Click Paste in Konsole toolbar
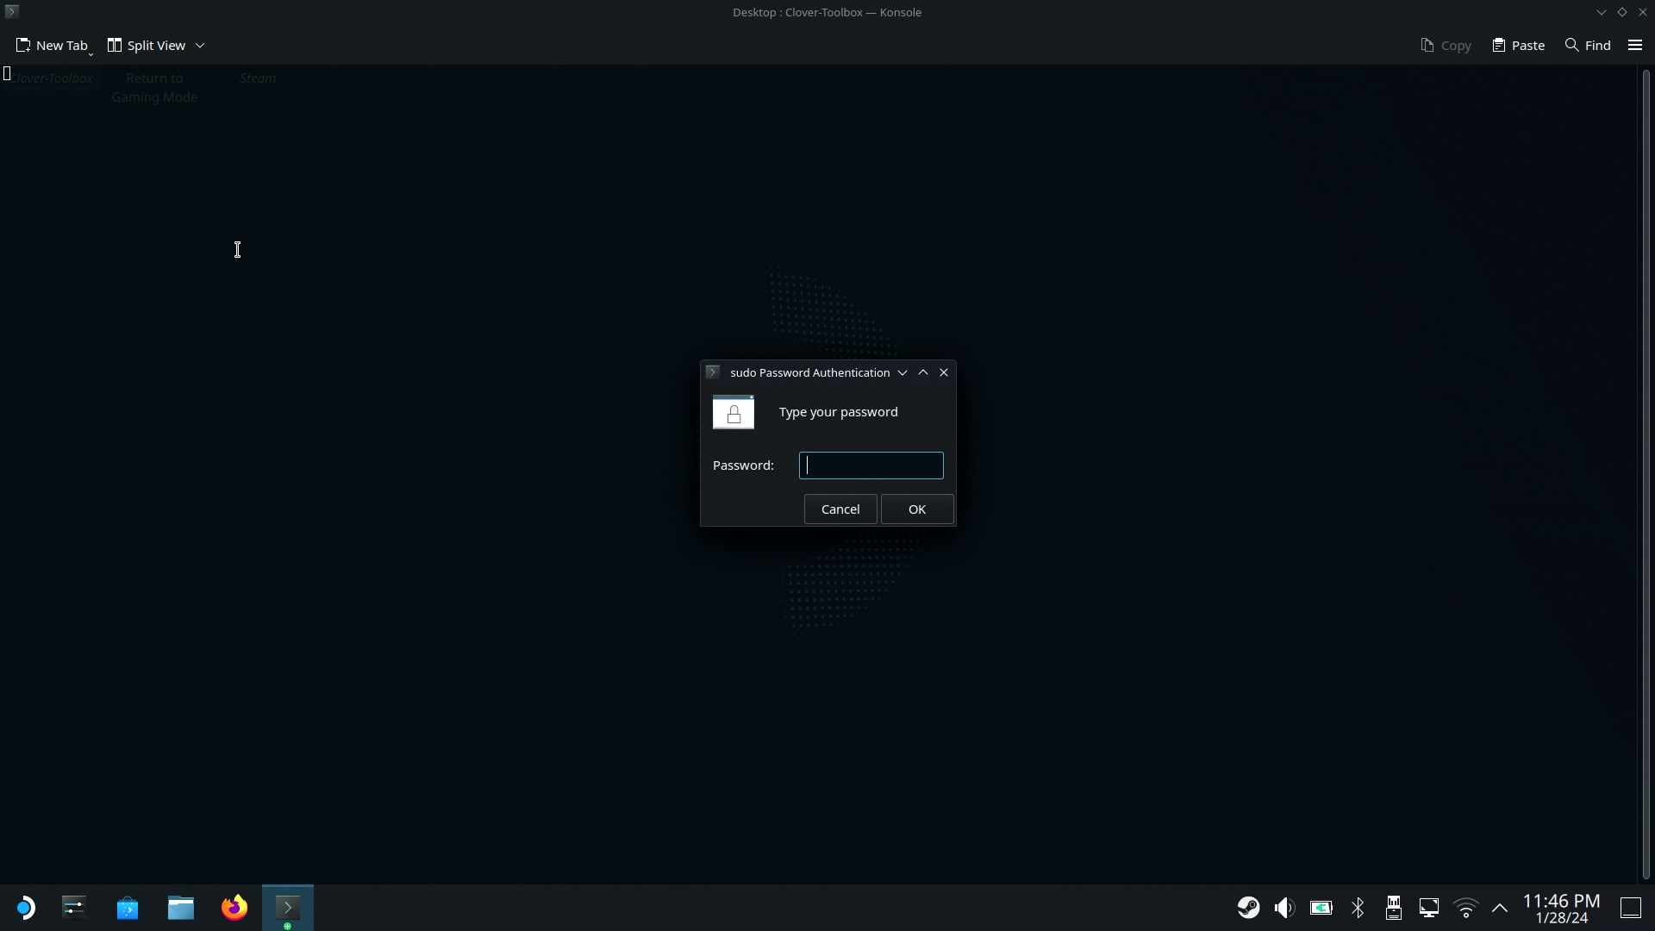1655x931 pixels. pyautogui.click(x=1519, y=45)
